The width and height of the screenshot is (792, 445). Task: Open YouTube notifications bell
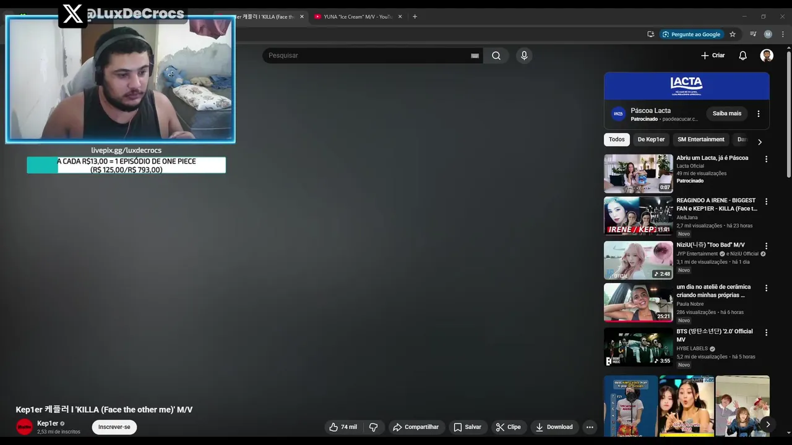(x=742, y=56)
